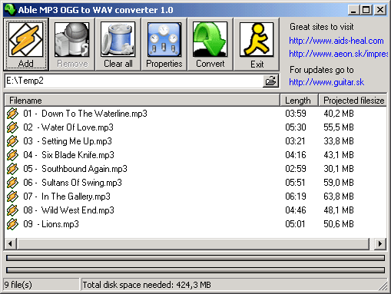Click icon beside 05 - Southbound Again.mp3
This screenshot has height=294, width=391.
[12, 169]
